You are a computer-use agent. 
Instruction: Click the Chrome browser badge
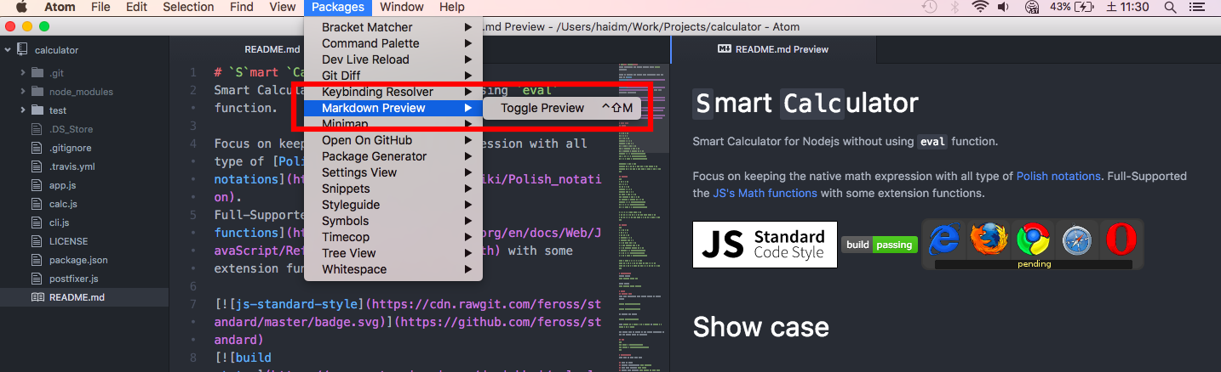pos(1033,240)
